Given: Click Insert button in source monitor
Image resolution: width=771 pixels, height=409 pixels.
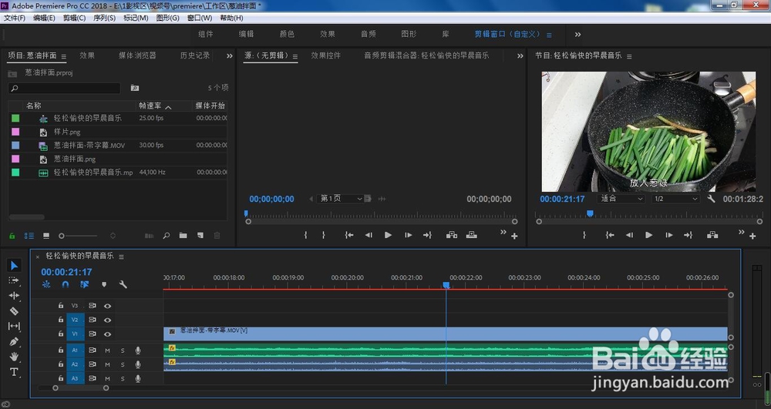Looking at the screenshot, I should [x=451, y=235].
